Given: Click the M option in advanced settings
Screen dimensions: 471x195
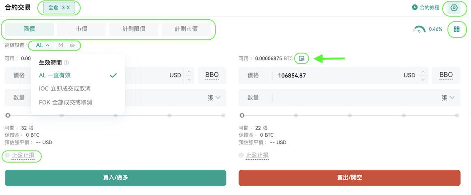Looking at the screenshot, I should point(61,45).
